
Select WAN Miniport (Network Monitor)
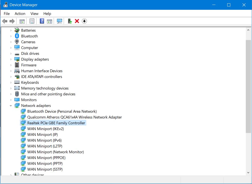55,152
